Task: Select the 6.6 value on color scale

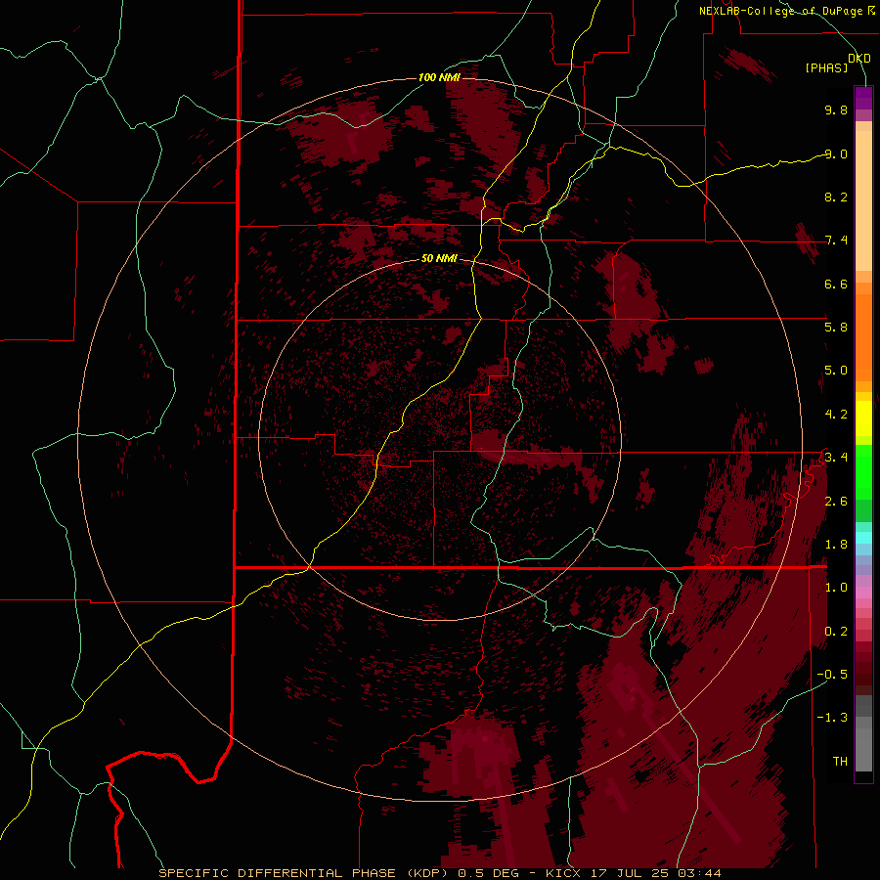Action: tap(836, 284)
